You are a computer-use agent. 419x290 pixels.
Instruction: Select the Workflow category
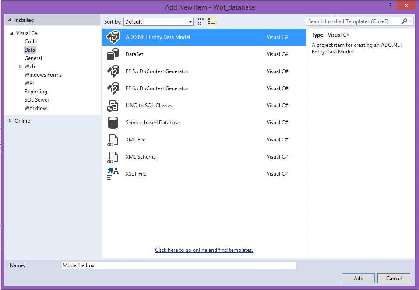(35, 108)
